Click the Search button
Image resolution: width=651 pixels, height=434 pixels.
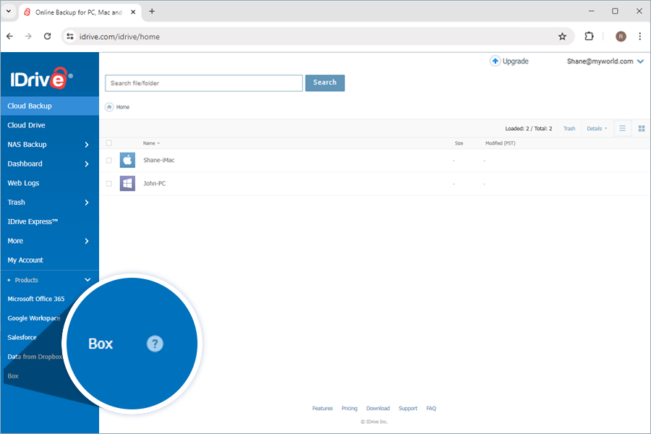click(x=325, y=82)
